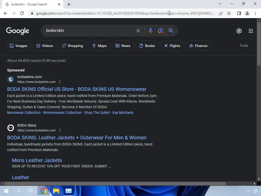Open more options for BODA Skins organic result
This screenshot has height=196, width=261.
click(60, 130)
